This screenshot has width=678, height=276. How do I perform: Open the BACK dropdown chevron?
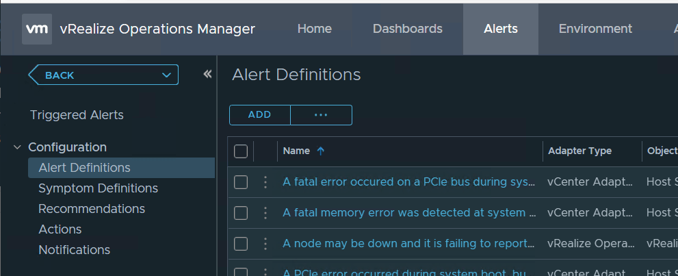[x=166, y=75]
